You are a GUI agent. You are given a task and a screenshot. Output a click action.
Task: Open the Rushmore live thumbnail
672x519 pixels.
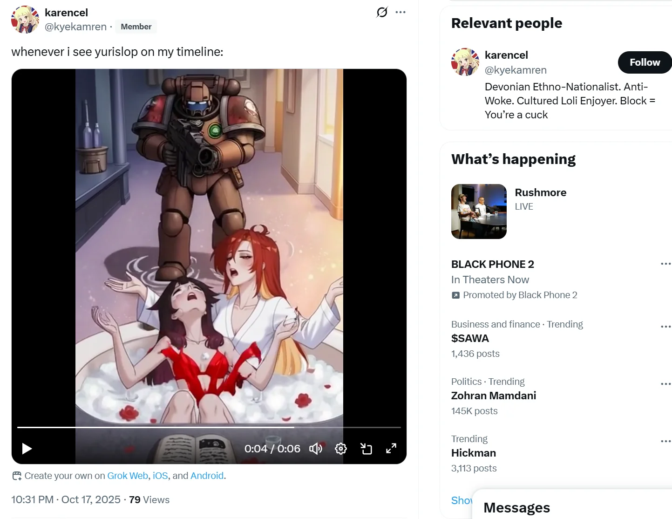(x=479, y=212)
